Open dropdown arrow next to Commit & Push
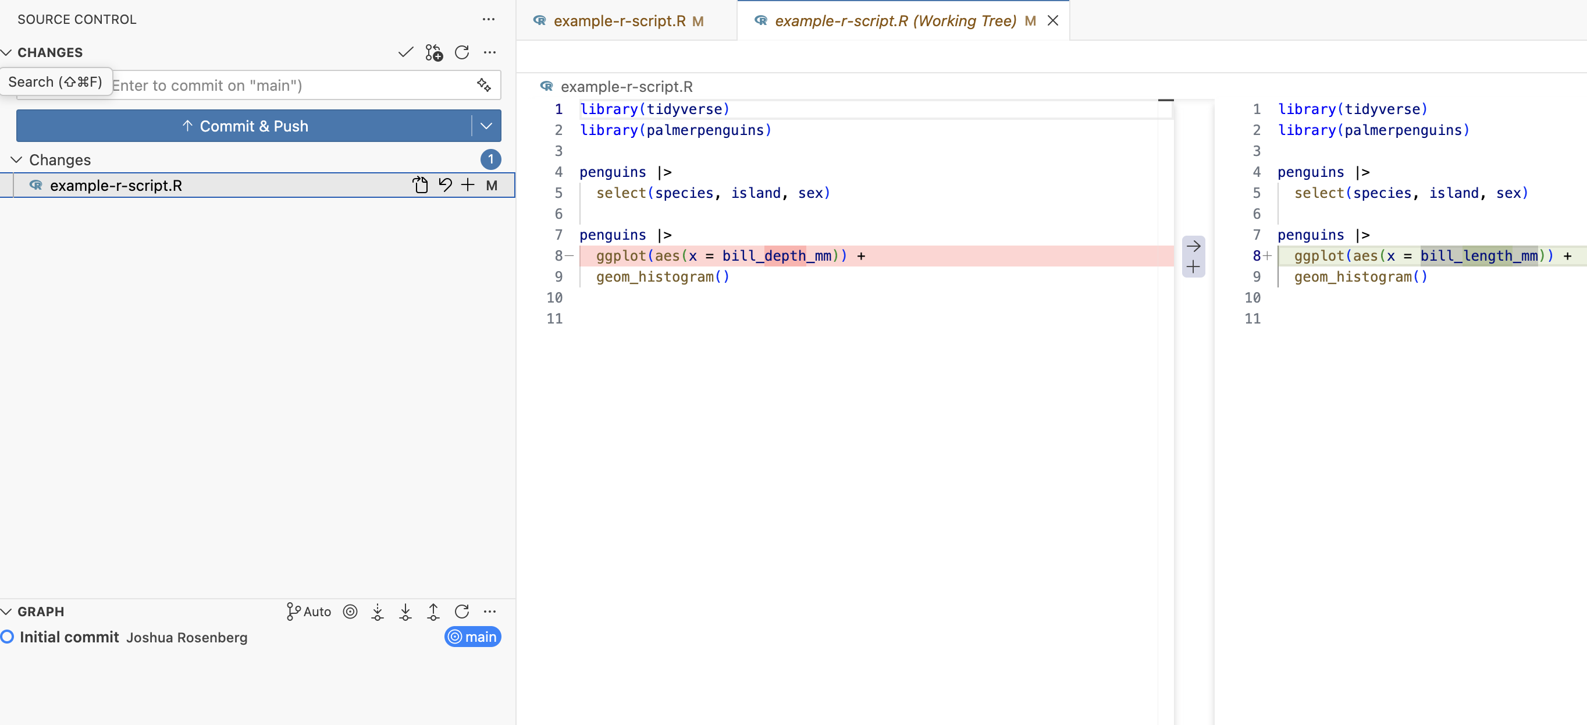The image size is (1587, 725). tap(486, 126)
